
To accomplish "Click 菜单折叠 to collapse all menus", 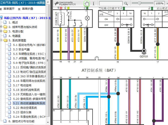I will [x=28, y=9].
